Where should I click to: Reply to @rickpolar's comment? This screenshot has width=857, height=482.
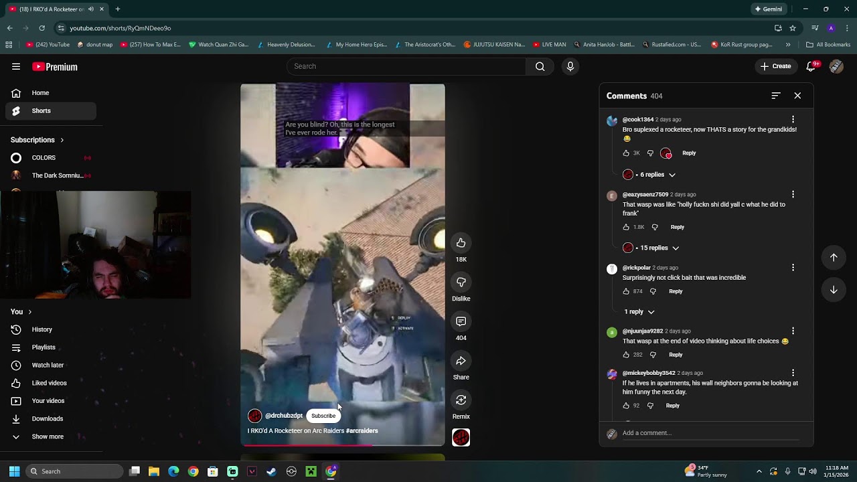(676, 291)
